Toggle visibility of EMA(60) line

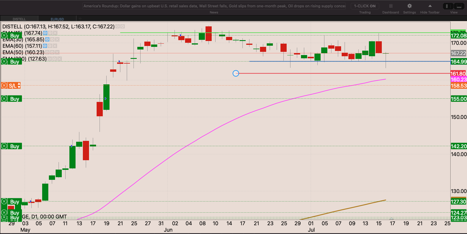tap(45, 46)
